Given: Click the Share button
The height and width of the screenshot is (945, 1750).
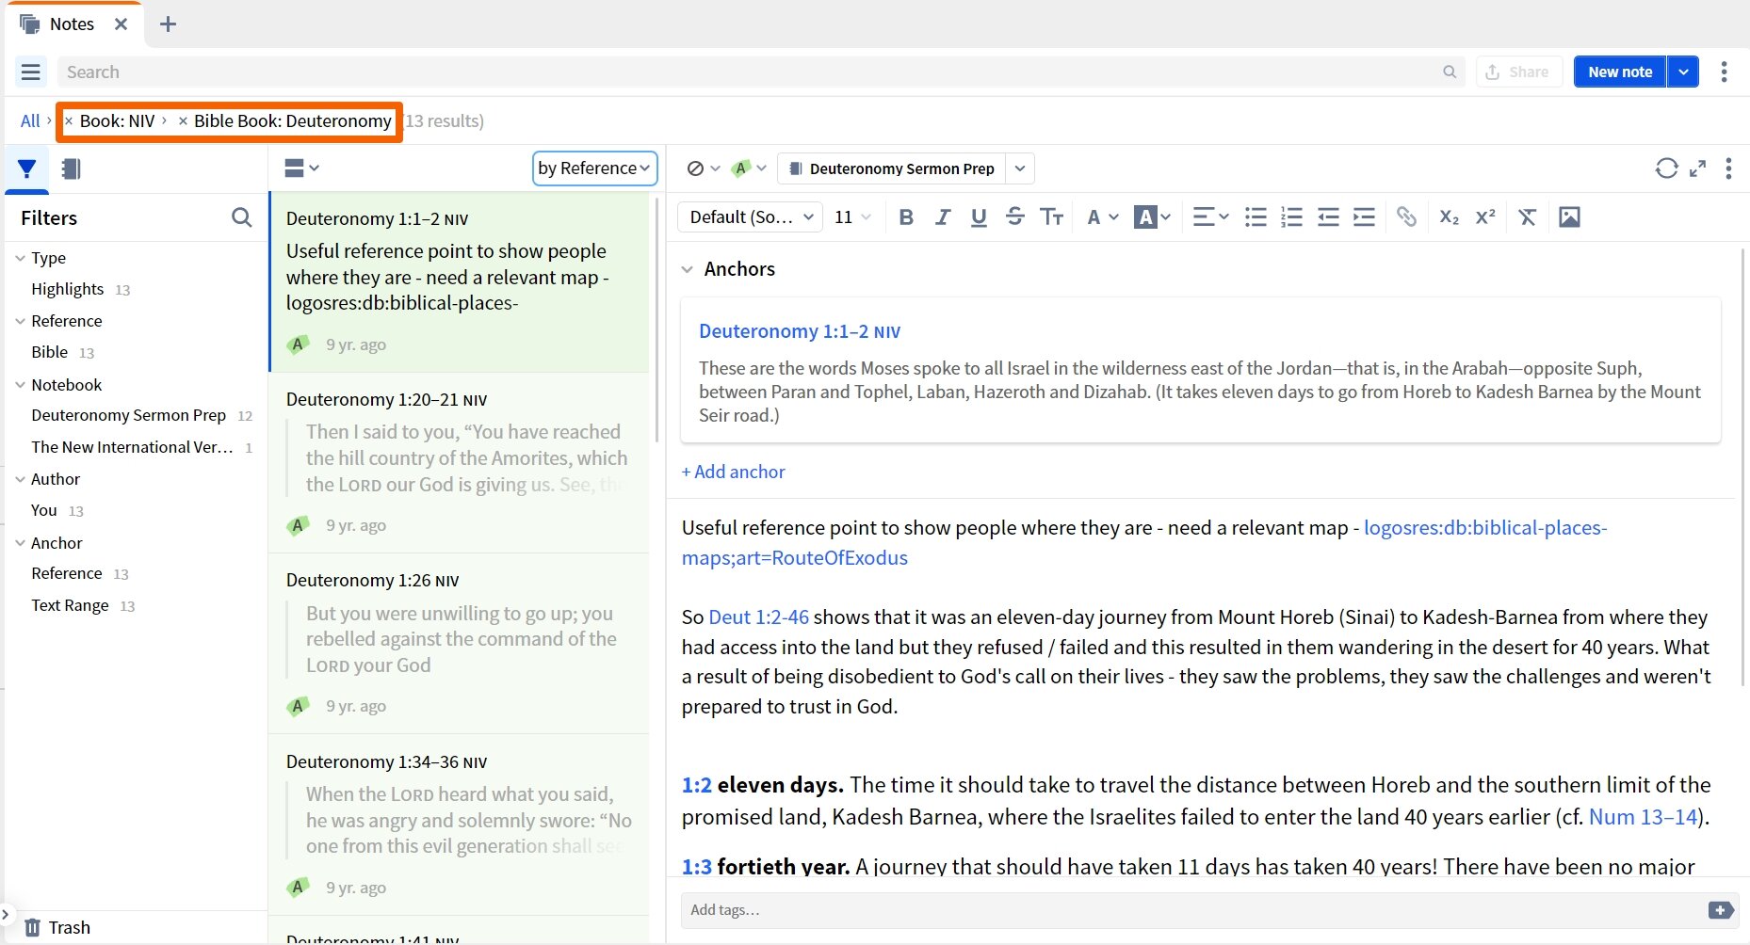Looking at the screenshot, I should point(1519,72).
